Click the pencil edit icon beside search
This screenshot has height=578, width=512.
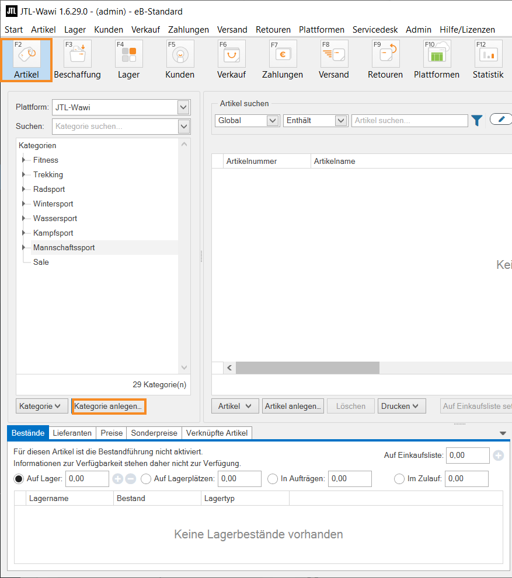(x=501, y=120)
